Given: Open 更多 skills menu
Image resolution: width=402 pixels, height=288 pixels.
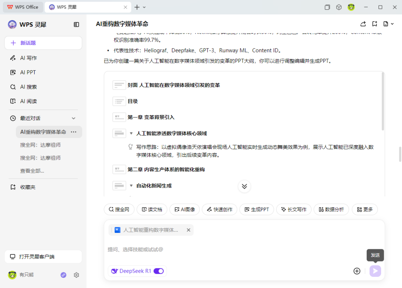Looking at the screenshot, I should pyautogui.click(x=365, y=209).
